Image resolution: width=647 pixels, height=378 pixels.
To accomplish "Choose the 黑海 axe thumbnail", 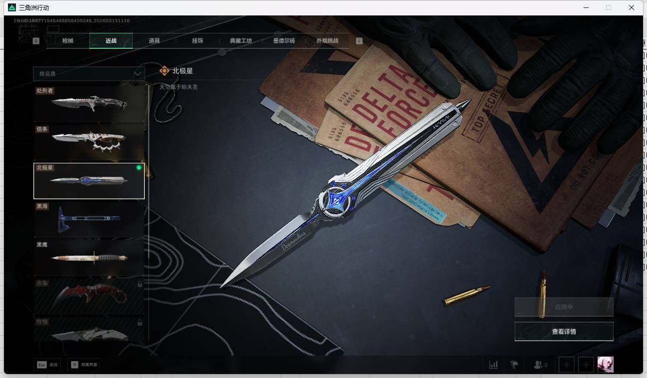I will tap(89, 219).
